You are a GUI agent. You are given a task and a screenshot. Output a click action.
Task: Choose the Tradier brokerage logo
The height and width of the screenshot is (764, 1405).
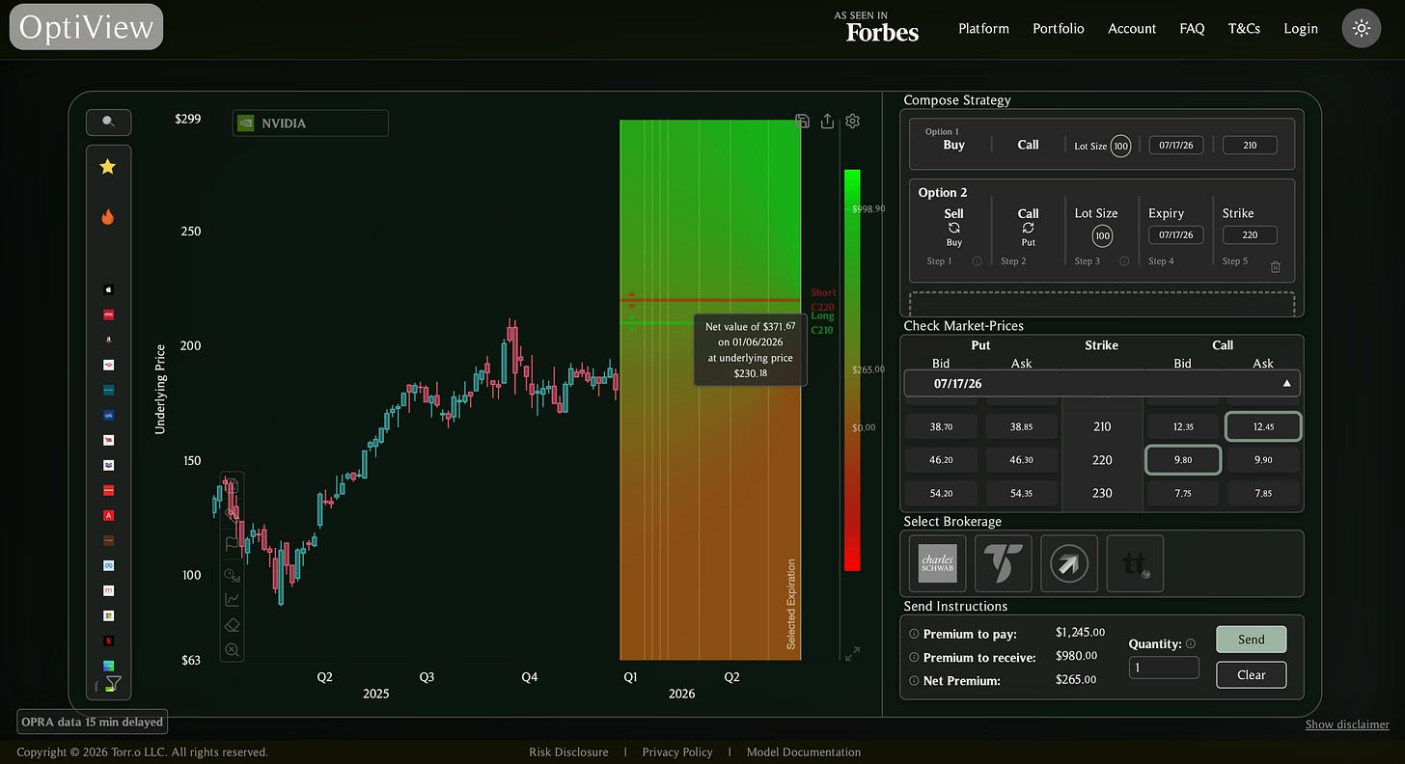1003,563
